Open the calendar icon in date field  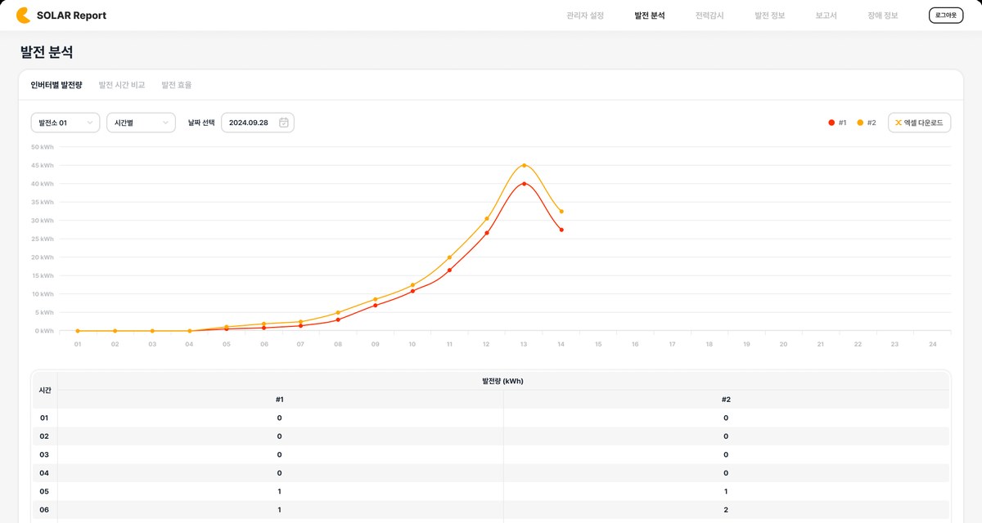[x=284, y=123]
